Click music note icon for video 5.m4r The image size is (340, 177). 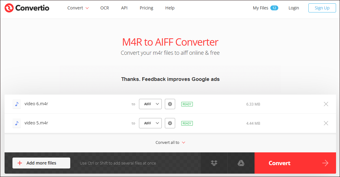coord(17,123)
